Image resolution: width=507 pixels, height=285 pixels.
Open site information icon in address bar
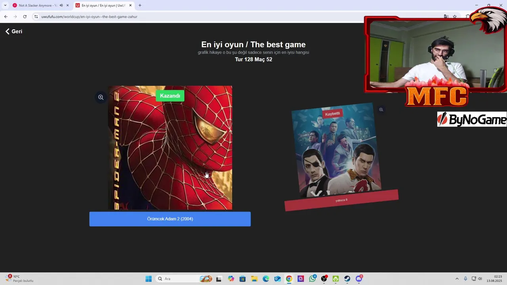pyautogui.click(x=36, y=17)
